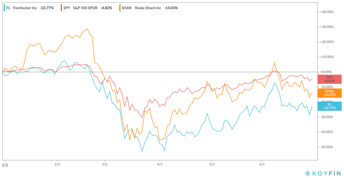Click the +20.00% y-axis label
Image resolution: width=344 pixels, height=178 pixels.
pos(327,42)
